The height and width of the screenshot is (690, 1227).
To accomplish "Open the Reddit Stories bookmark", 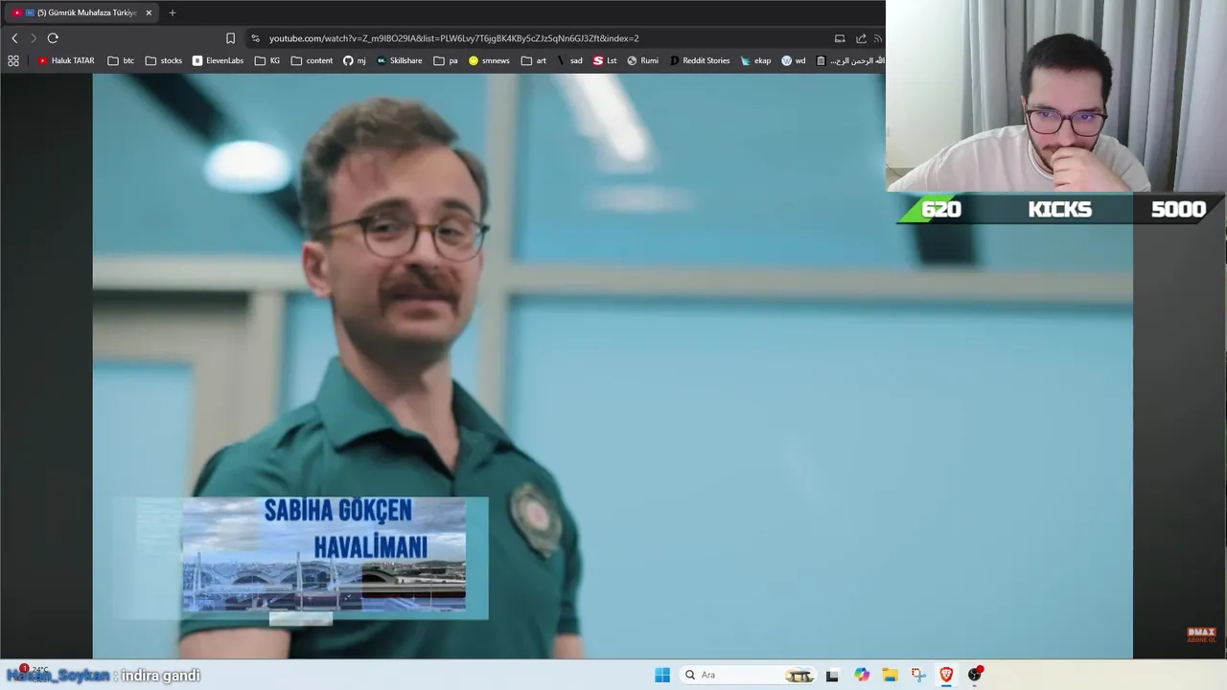I will (x=700, y=60).
